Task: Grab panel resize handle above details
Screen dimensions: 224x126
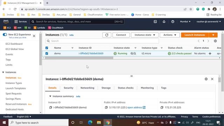Action: [x=132, y=76]
